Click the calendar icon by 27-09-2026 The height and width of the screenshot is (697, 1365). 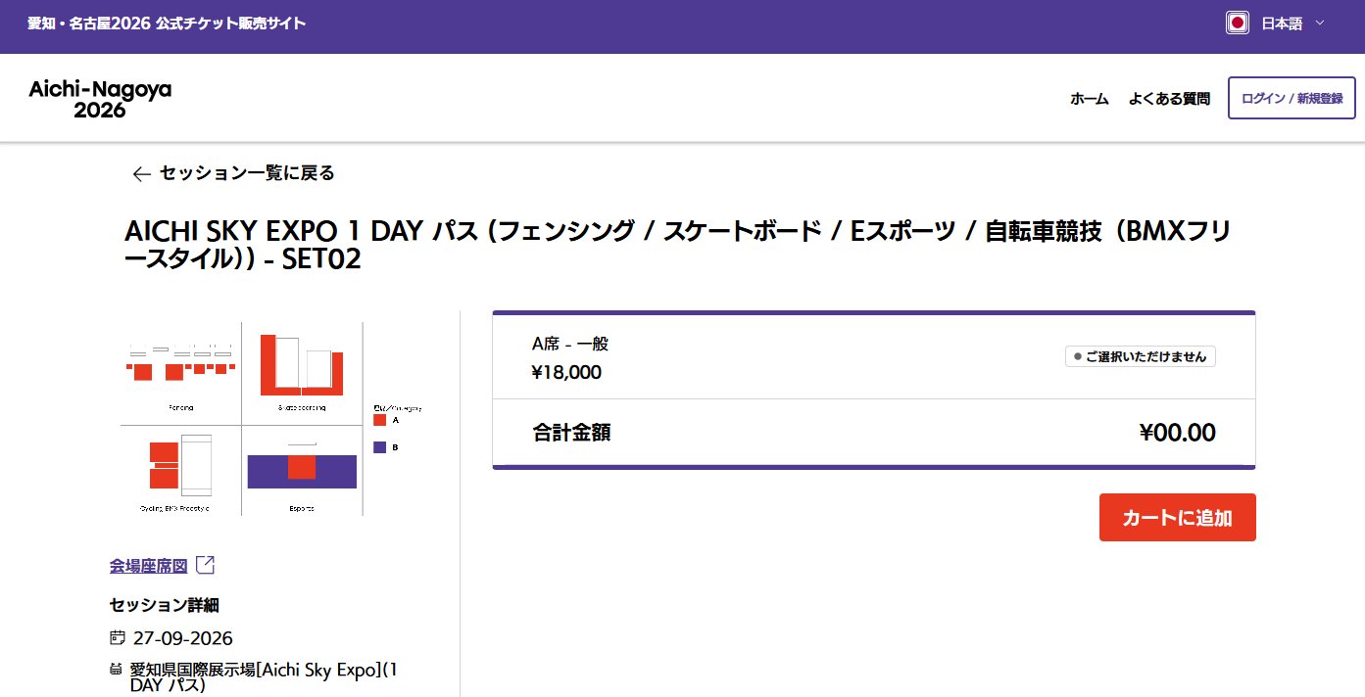click(118, 638)
